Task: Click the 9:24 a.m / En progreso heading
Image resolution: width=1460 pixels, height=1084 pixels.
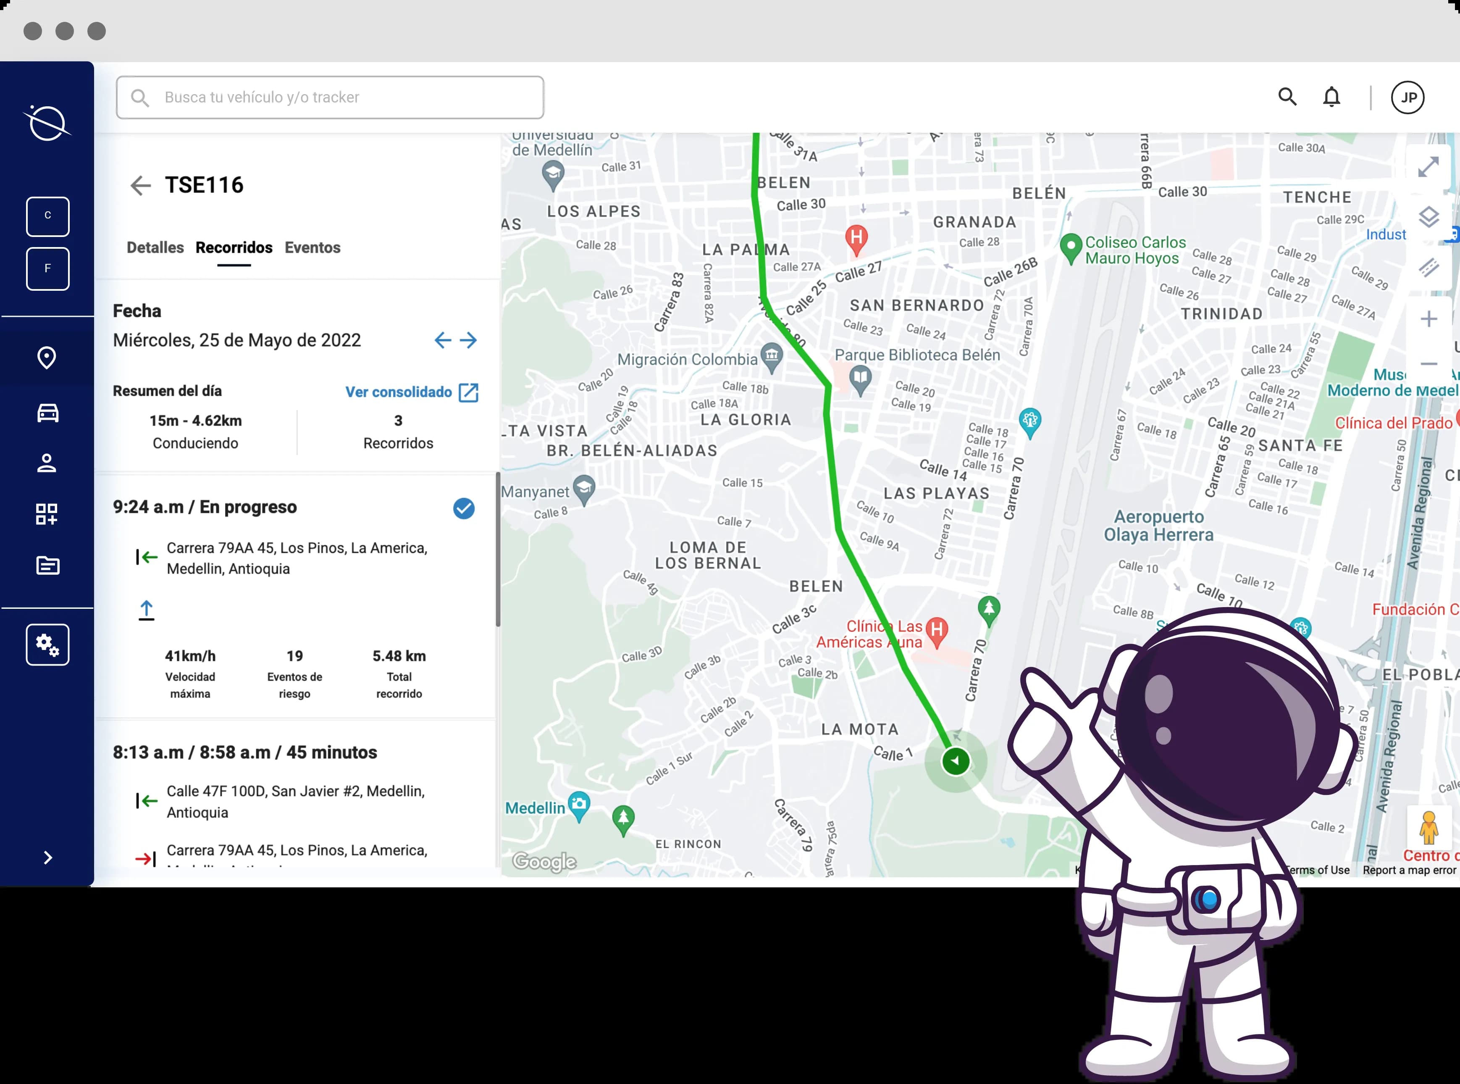Action: pos(205,507)
